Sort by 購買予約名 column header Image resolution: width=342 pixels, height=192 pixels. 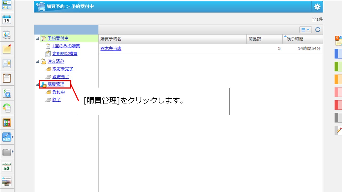click(173, 39)
